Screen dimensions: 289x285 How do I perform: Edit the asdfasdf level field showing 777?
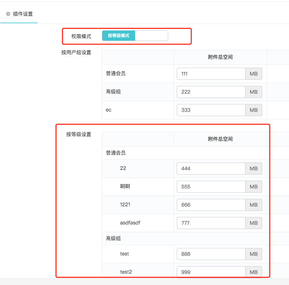pos(211,223)
